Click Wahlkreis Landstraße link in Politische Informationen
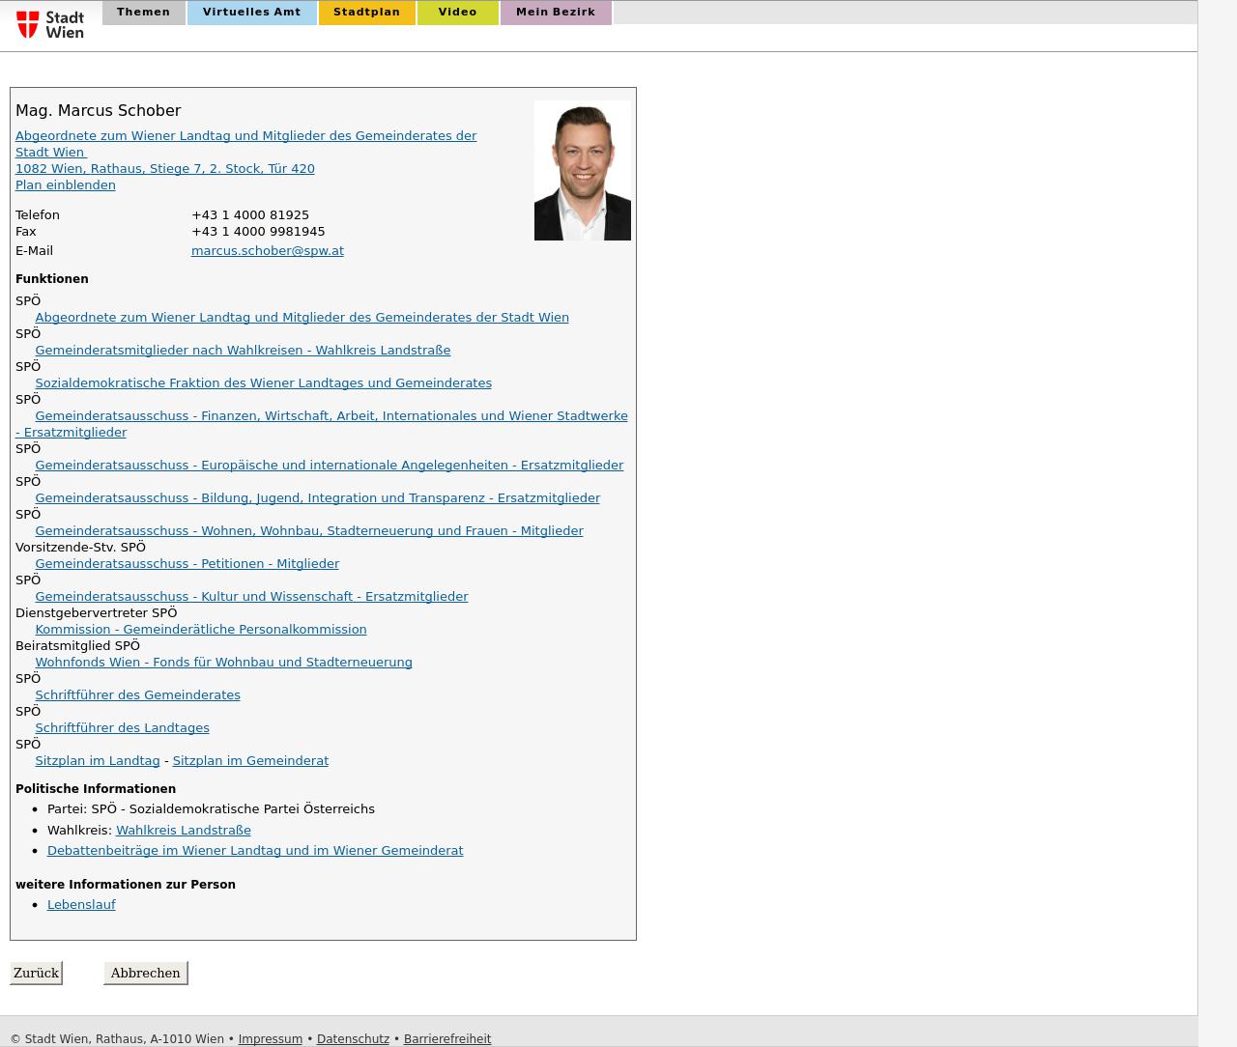 (x=184, y=830)
